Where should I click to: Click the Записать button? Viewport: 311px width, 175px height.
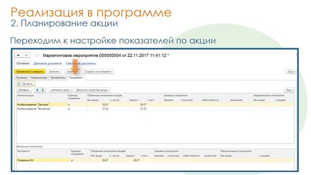[x=54, y=71]
